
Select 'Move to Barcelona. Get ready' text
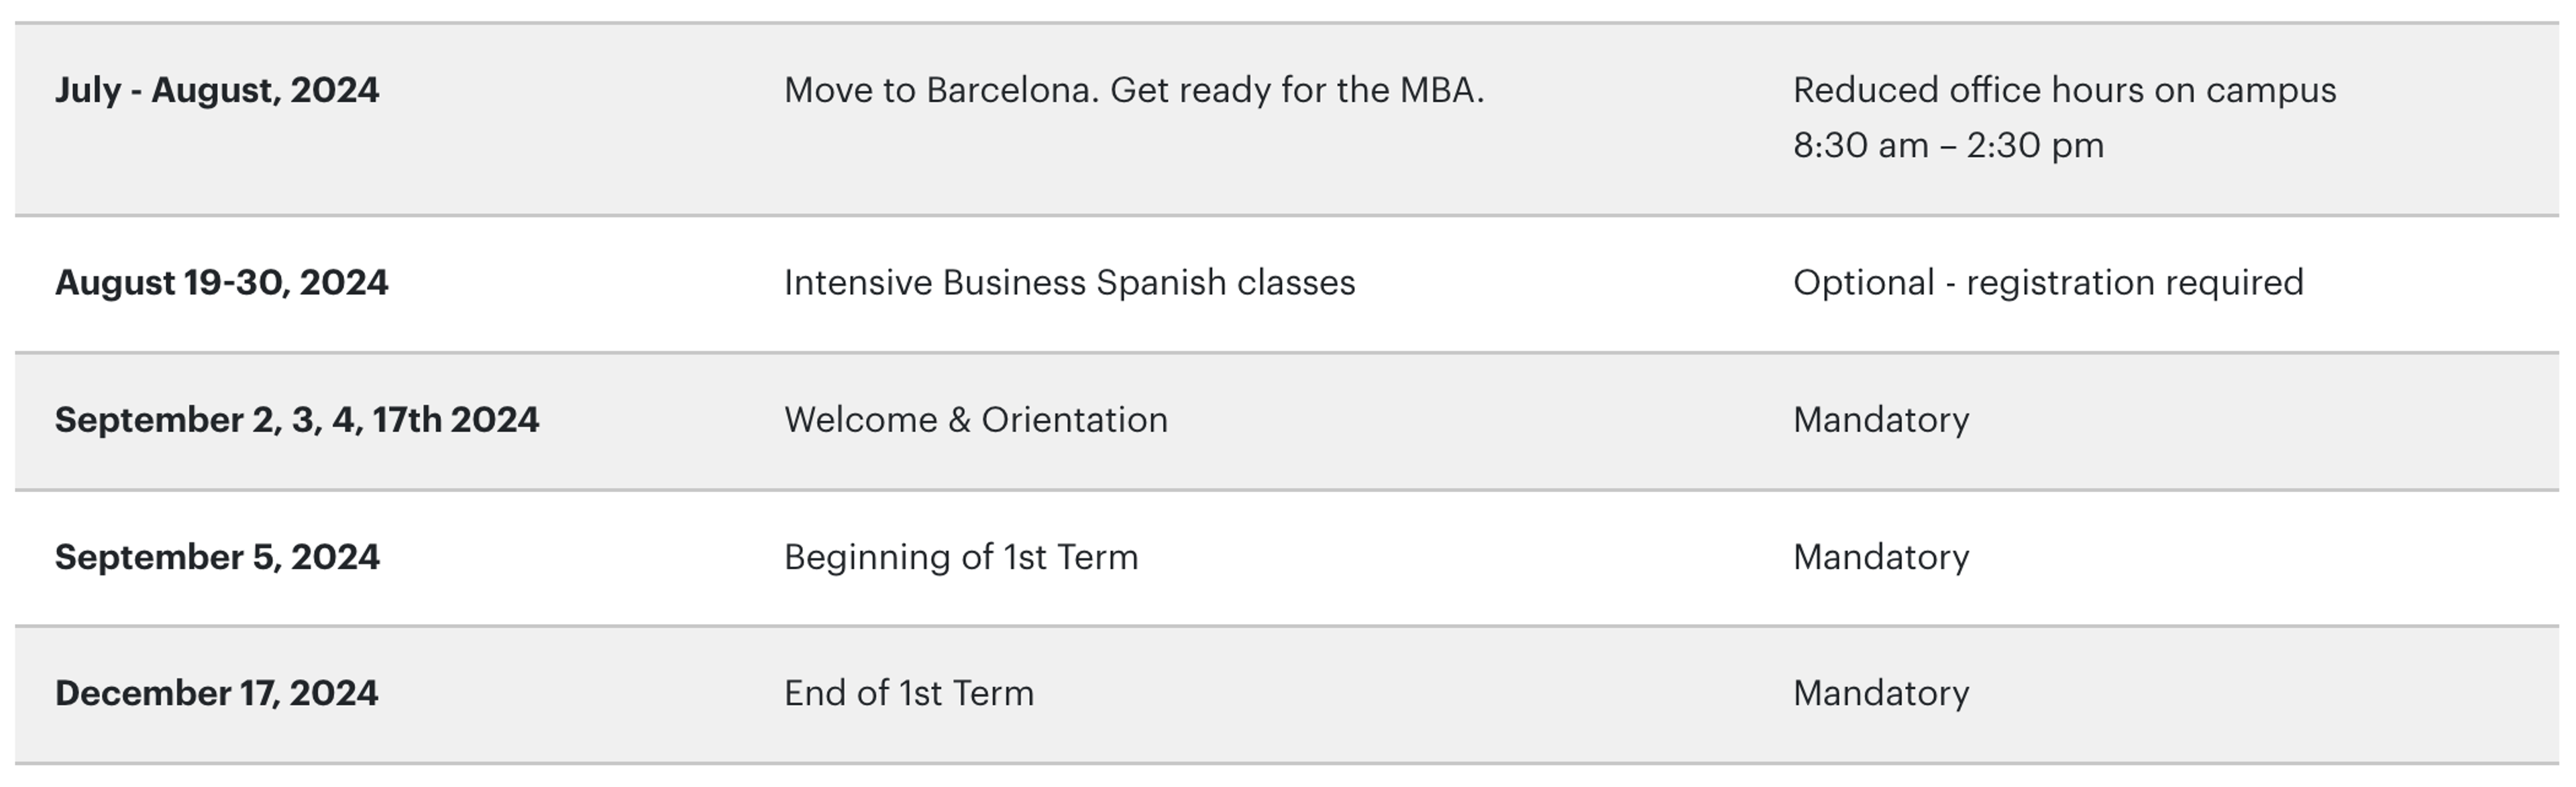pos(1133,91)
